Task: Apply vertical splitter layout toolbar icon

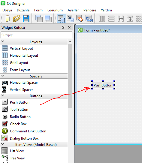Action: 130,19
